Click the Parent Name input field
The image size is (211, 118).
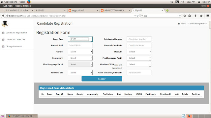click(x=139, y=72)
